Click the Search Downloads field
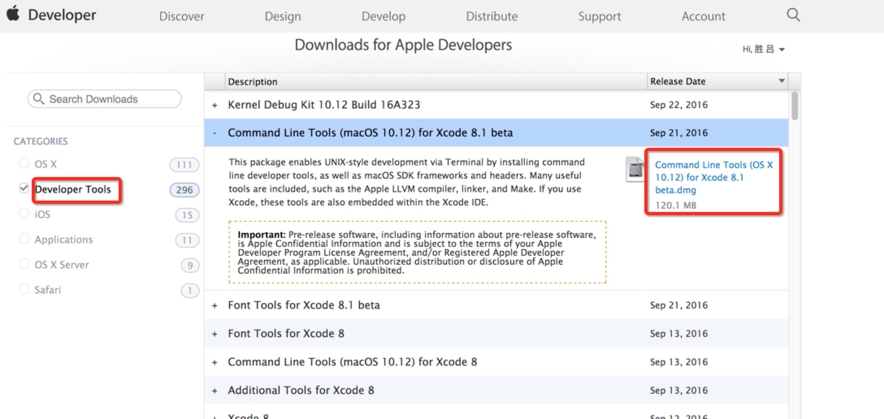 pos(104,99)
